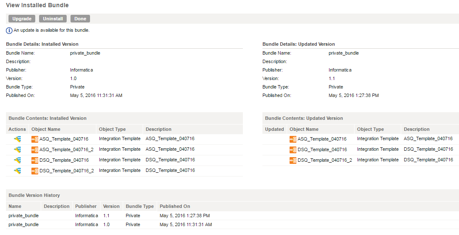This screenshot has height=235, width=459.
Task: Select ASQ_Template_040716 name in Updated Version
Action: pos(322,139)
